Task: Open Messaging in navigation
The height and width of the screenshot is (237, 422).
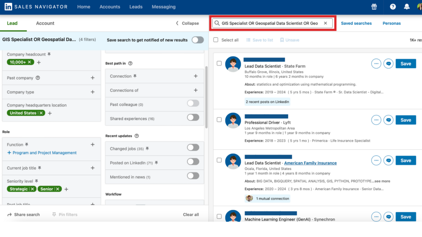Action: coord(164,7)
